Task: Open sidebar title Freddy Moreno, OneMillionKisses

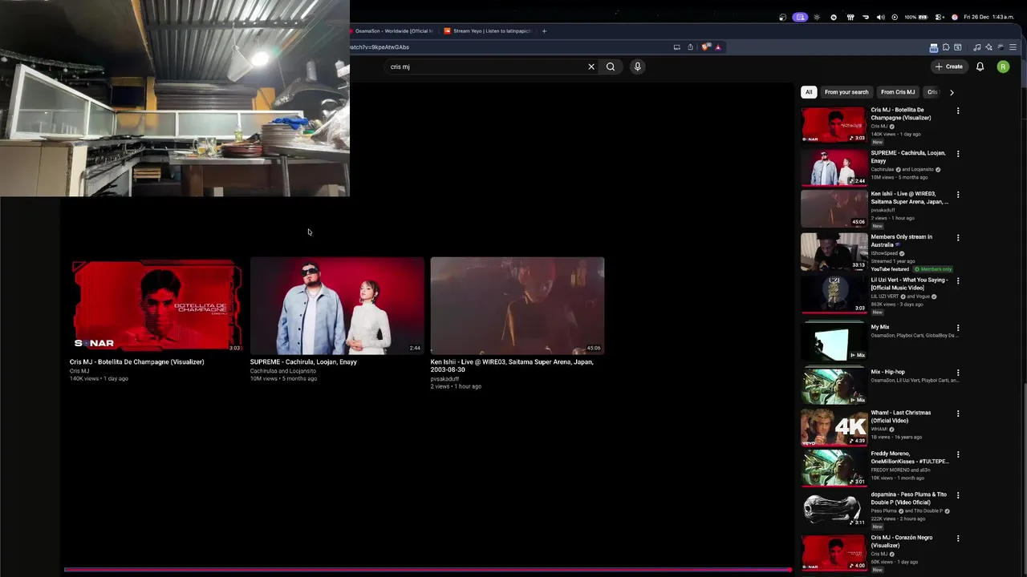Action: [x=910, y=458]
